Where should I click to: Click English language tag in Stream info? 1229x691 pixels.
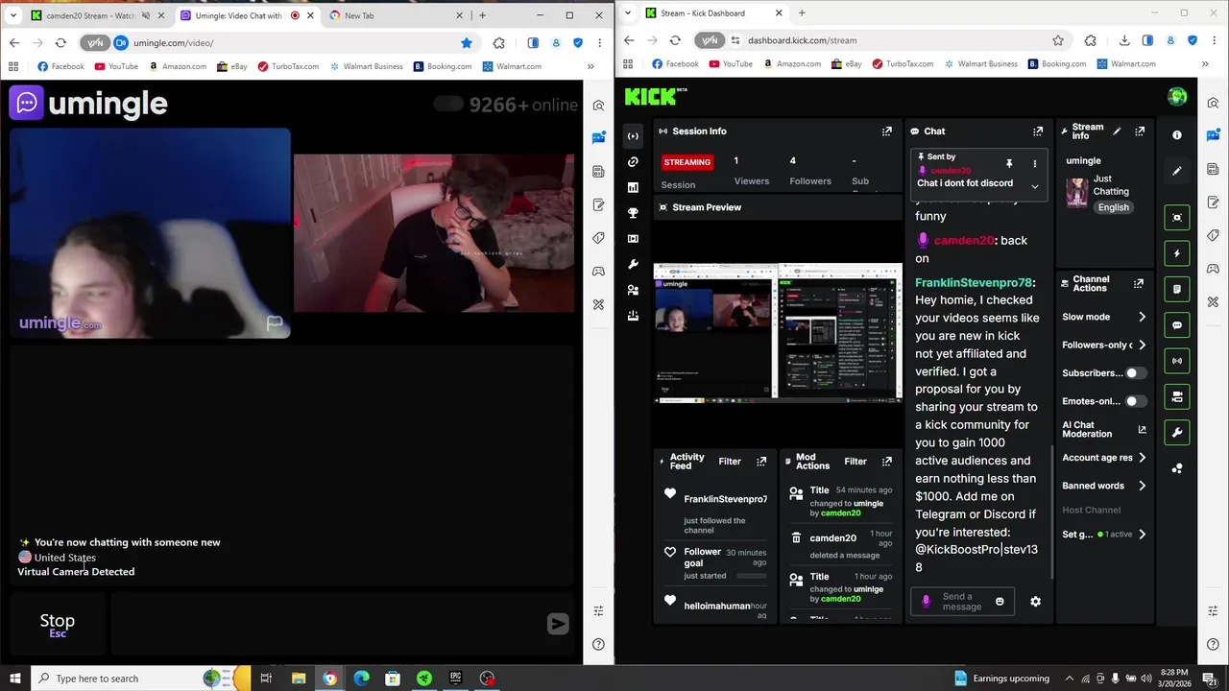click(1113, 207)
